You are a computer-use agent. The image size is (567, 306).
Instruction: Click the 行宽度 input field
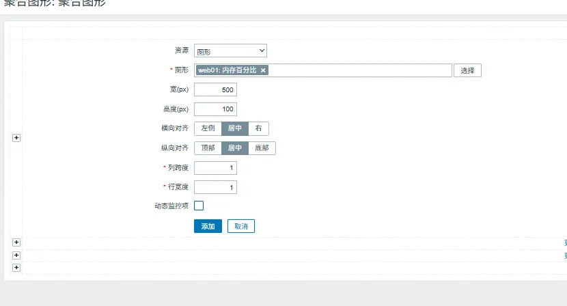[215, 187]
